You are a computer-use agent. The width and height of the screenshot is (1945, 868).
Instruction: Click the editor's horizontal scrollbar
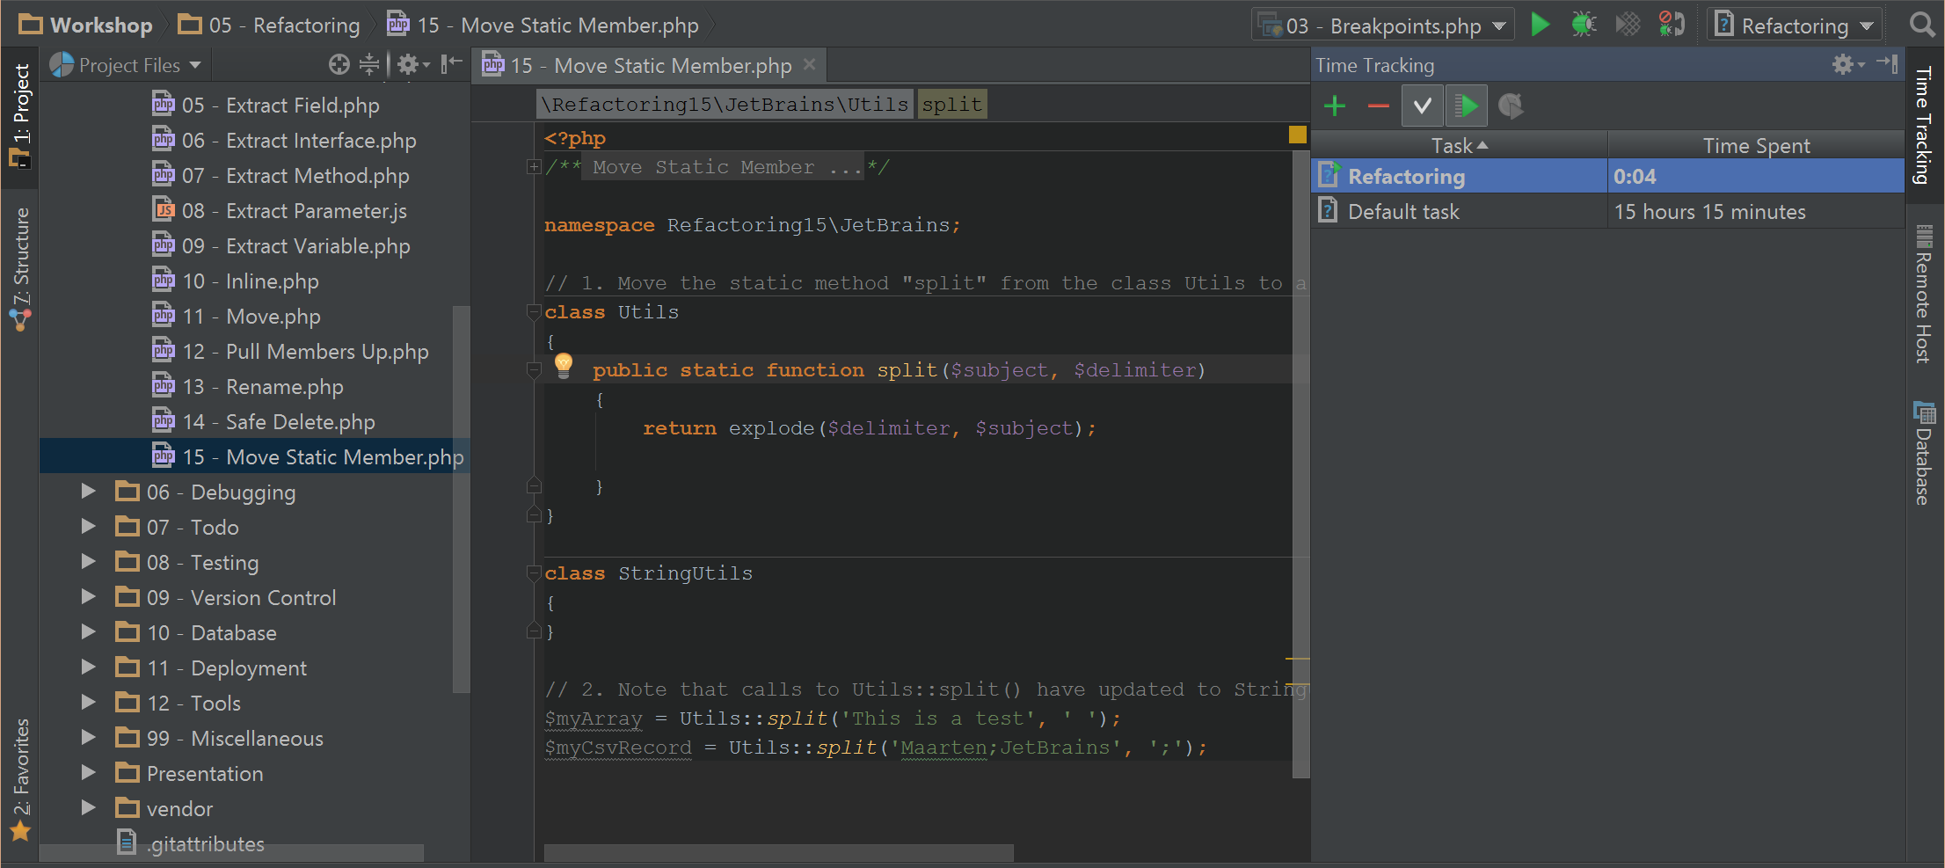(x=778, y=853)
